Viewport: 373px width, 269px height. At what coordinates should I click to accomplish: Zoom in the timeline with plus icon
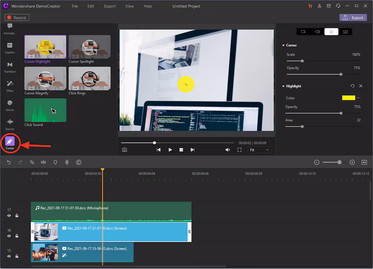pyautogui.click(x=352, y=162)
